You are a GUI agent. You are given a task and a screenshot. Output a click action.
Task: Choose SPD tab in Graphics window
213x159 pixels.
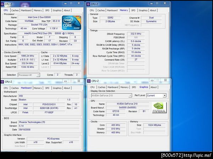[134, 87]
